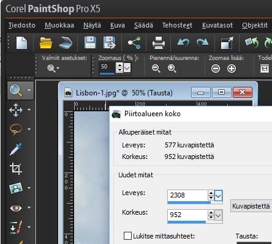
Task: Open the Muokkaa menu
Action: tap(59, 25)
